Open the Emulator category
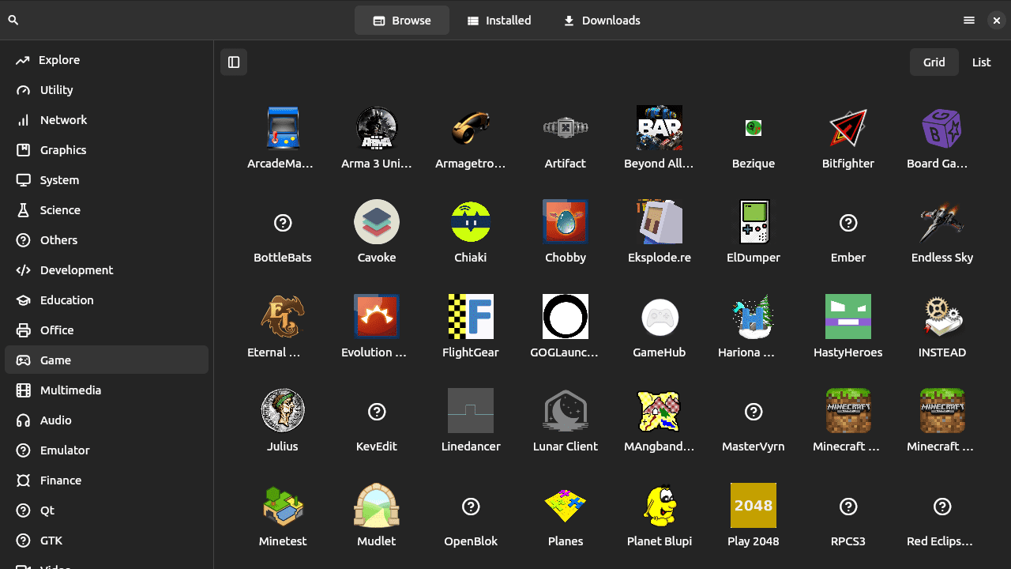This screenshot has height=569, width=1011. click(x=65, y=450)
